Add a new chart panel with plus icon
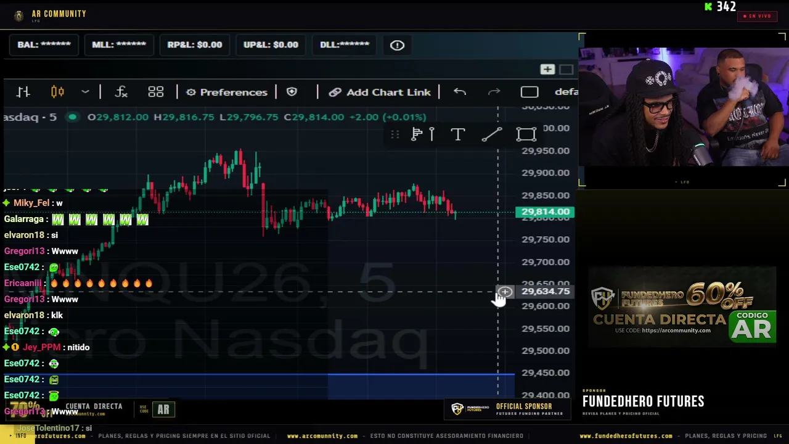 pyautogui.click(x=547, y=69)
